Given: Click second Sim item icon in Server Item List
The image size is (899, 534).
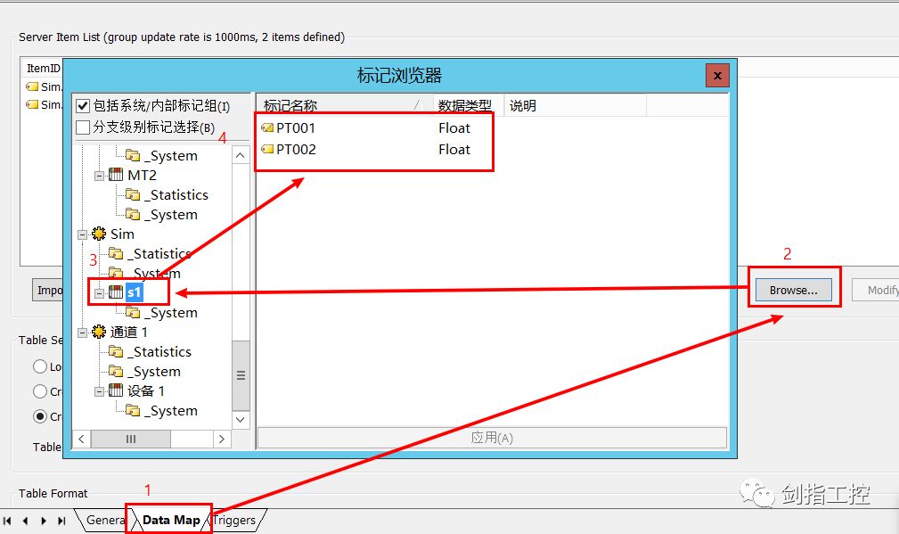Looking at the screenshot, I should [32, 104].
